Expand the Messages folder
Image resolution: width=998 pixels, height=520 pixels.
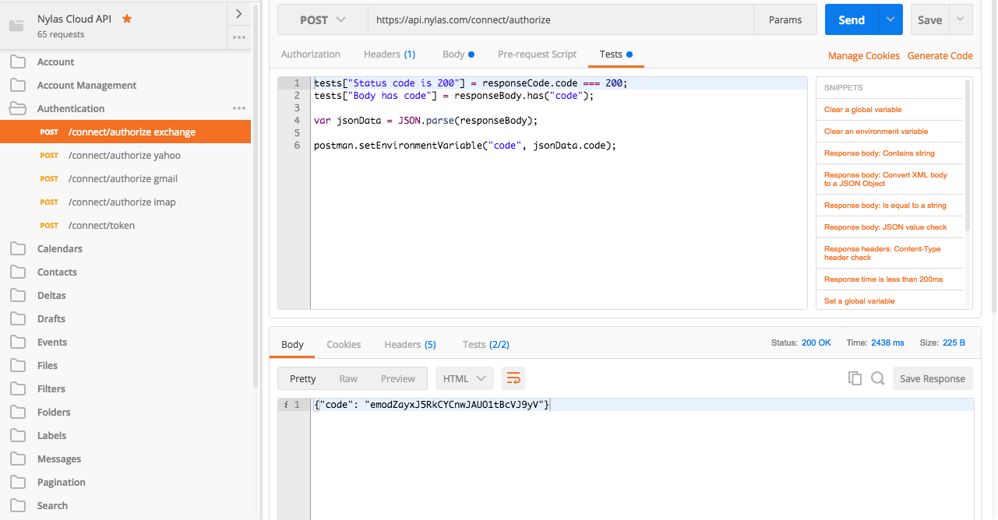pos(125,459)
